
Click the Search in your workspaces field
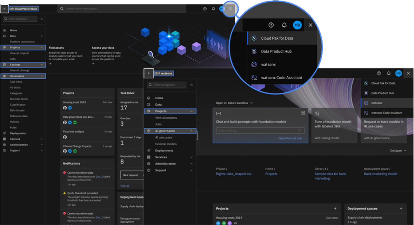coord(121,9)
